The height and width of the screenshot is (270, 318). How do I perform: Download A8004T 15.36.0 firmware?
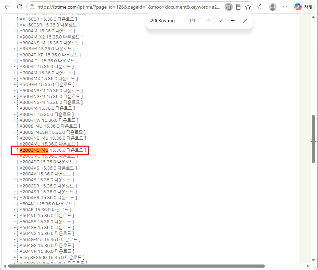pyautogui.click(x=45, y=67)
